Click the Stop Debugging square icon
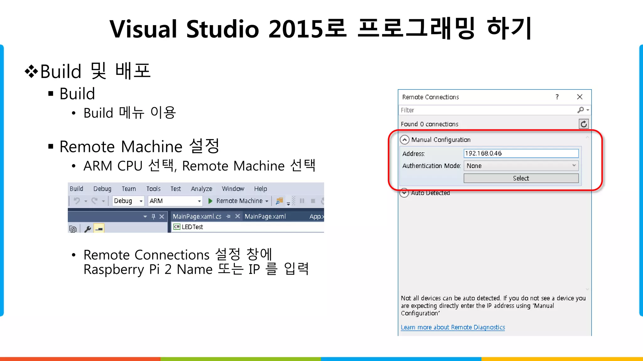Viewport: 643px width, 361px height. click(x=313, y=201)
